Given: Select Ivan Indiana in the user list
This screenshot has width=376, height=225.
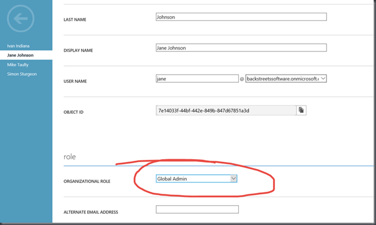Looking at the screenshot, I should click(x=18, y=45).
